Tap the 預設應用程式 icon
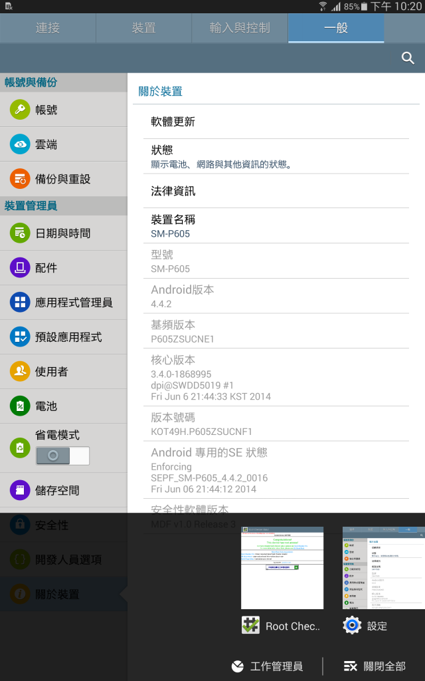Screen dimensions: 425x681 (x=20, y=337)
